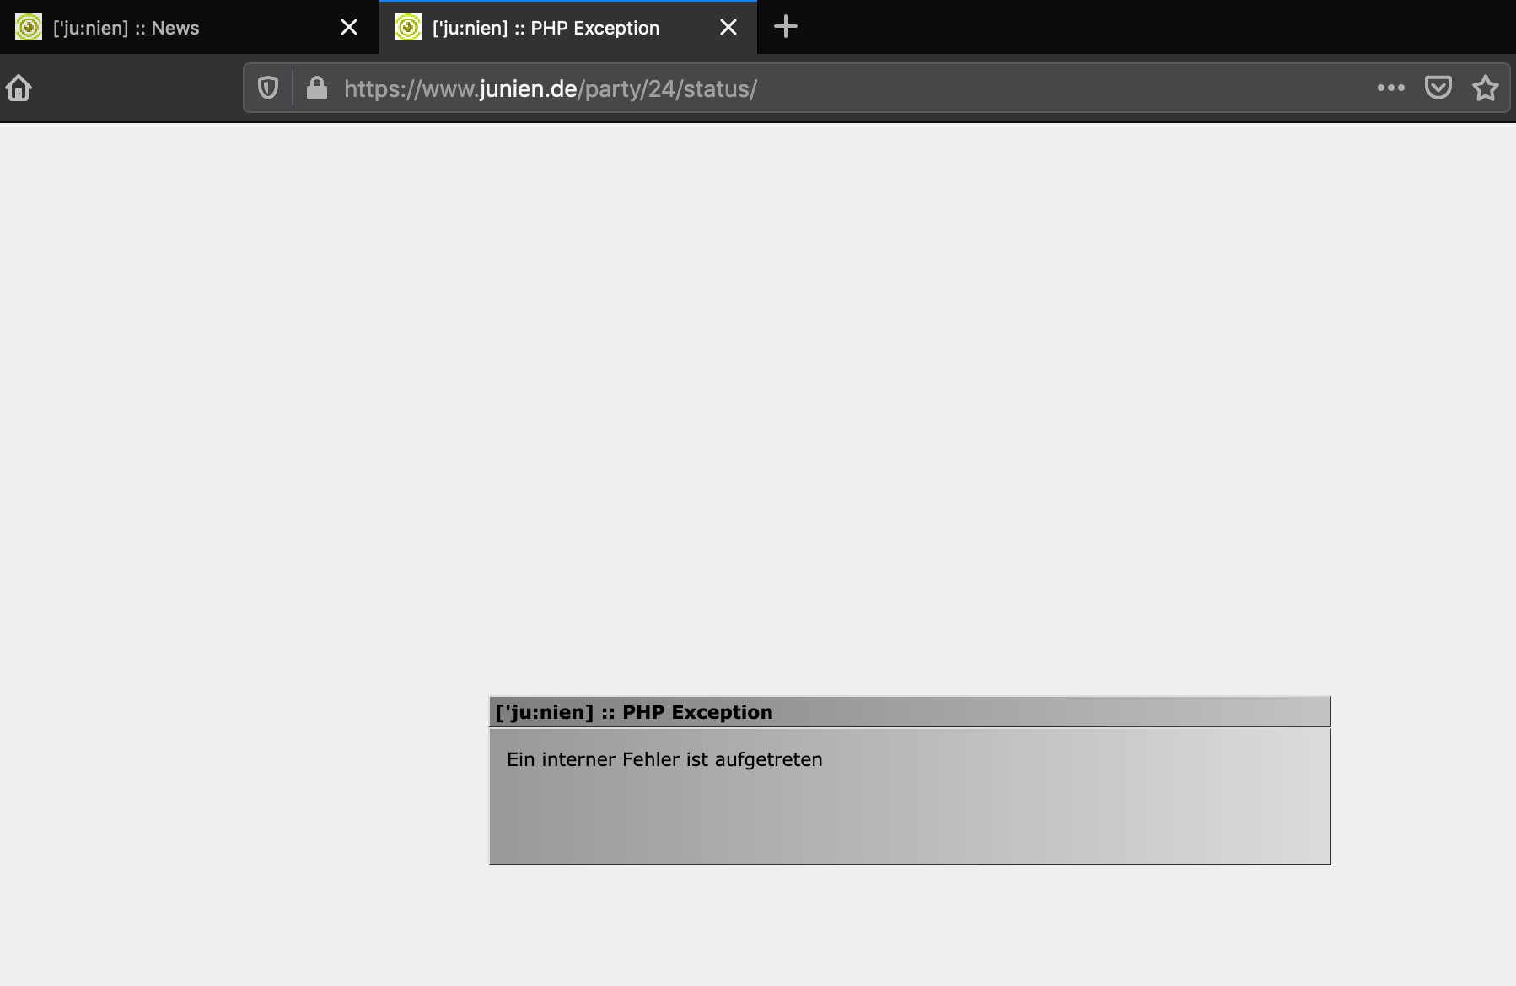Bookmark this page with the star icon
This screenshot has height=986, width=1516.
(x=1485, y=88)
